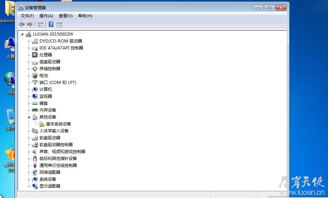Screen dimensions: 328x198
Task: Click the Forward arrow toolbar icon
Action: 30,25
